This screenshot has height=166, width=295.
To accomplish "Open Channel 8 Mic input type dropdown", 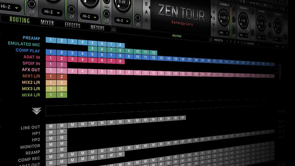I will (277, 40).
